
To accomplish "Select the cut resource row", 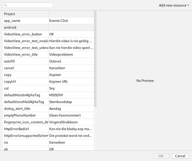I will pyautogui.click(x=48, y=89).
